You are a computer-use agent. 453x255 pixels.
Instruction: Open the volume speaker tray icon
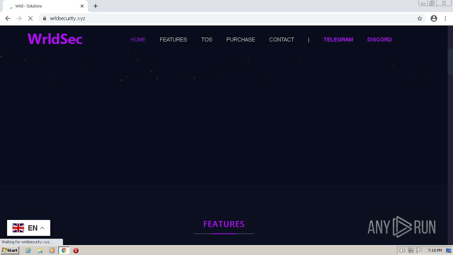(x=402, y=250)
